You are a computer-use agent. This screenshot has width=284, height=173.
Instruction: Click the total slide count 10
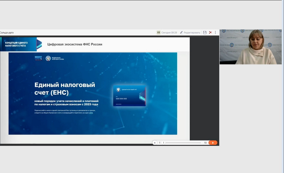tap(206, 143)
